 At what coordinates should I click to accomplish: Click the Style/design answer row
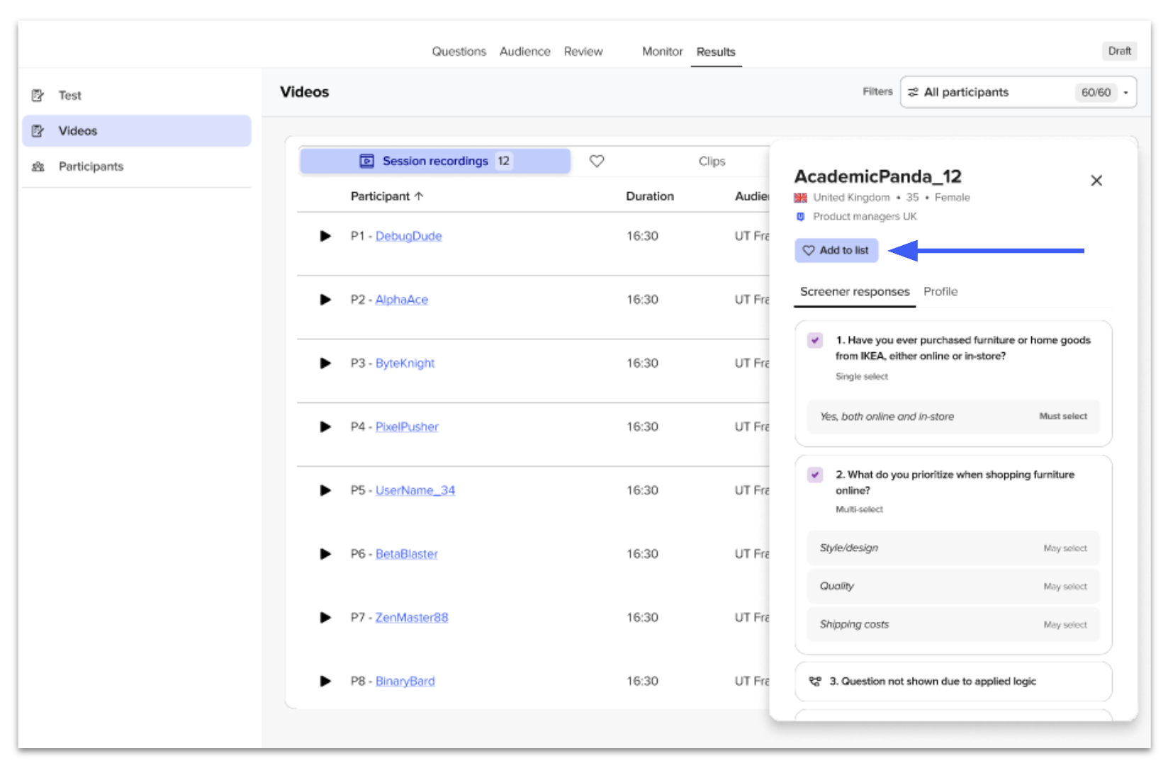click(x=953, y=548)
